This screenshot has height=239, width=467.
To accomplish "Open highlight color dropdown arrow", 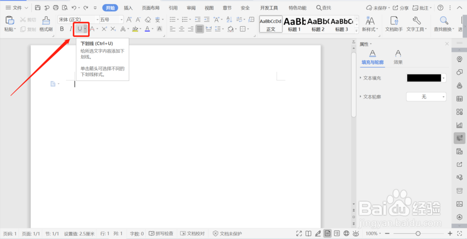I will click(x=141, y=29).
